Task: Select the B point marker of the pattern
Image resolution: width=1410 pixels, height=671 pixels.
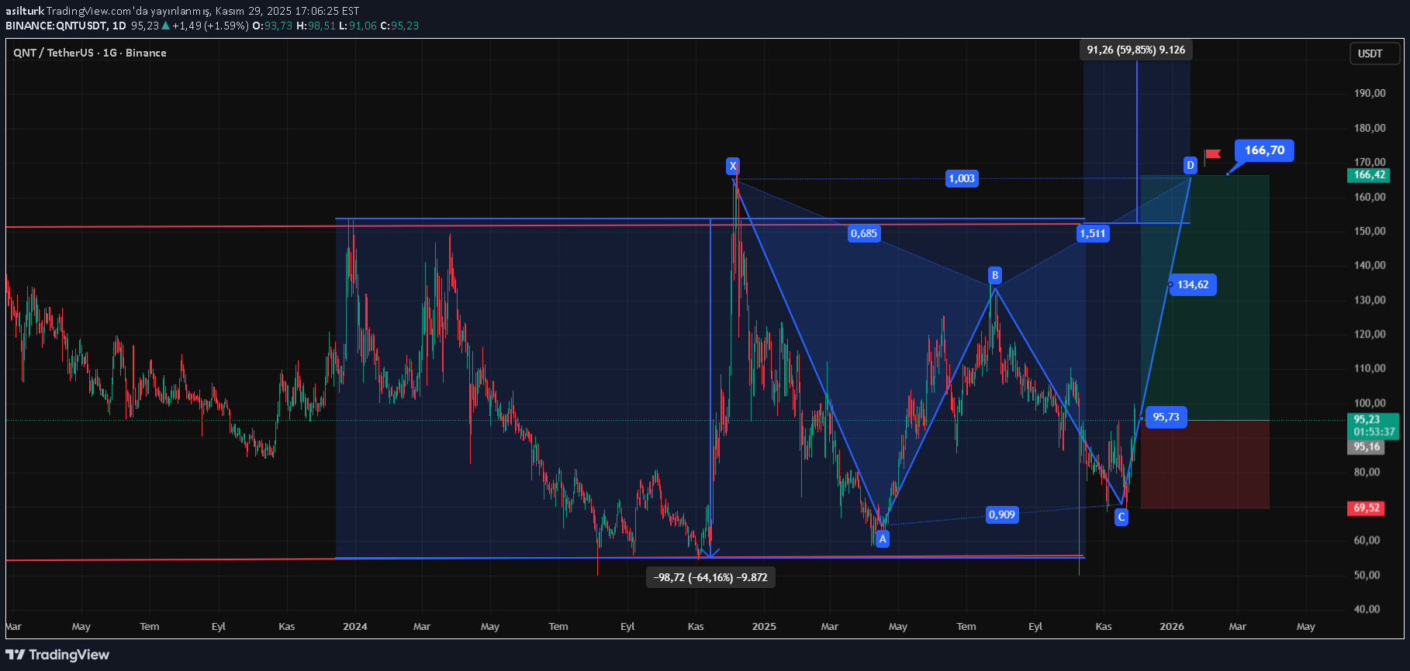Action: tap(994, 275)
